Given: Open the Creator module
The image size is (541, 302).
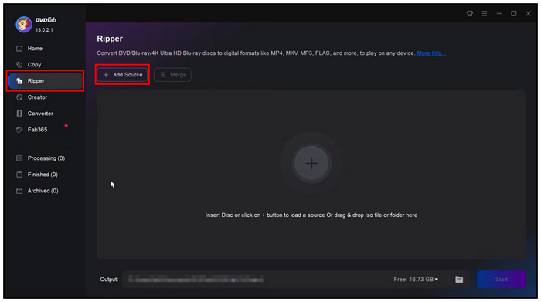Looking at the screenshot, I should pos(37,97).
